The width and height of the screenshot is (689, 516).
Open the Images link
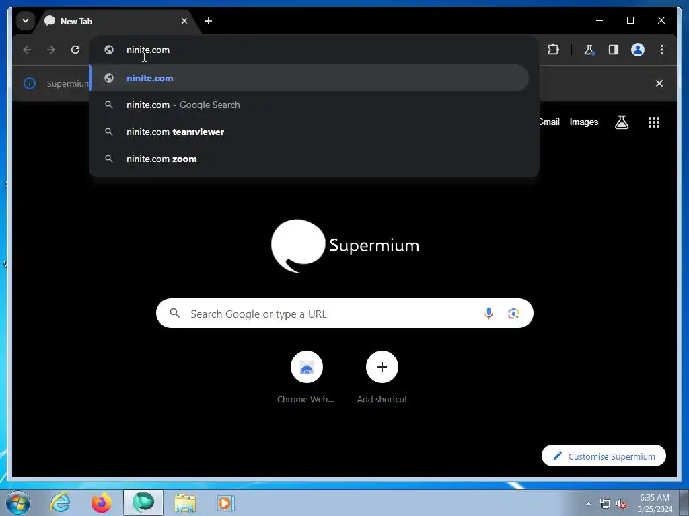coord(583,122)
